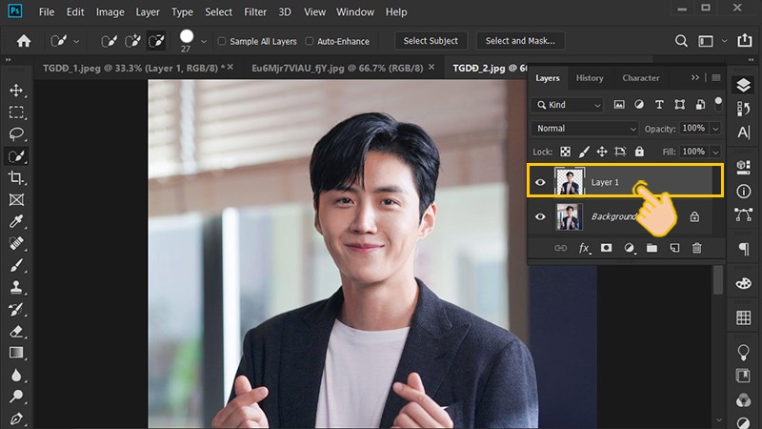Image resolution: width=762 pixels, height=429 pixels.
Task: Select the Quick Selection tool in toolbar
Action: point(16,156)
